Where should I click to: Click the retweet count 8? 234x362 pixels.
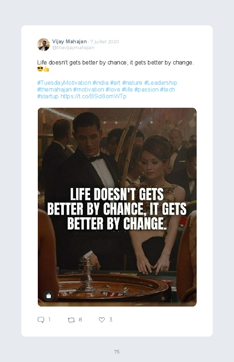tap(80, 320)
